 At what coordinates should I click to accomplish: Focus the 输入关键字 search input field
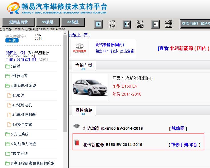point(16,36)
